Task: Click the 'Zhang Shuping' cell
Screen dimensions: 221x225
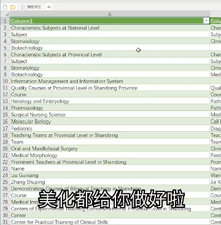Action: 110,182
